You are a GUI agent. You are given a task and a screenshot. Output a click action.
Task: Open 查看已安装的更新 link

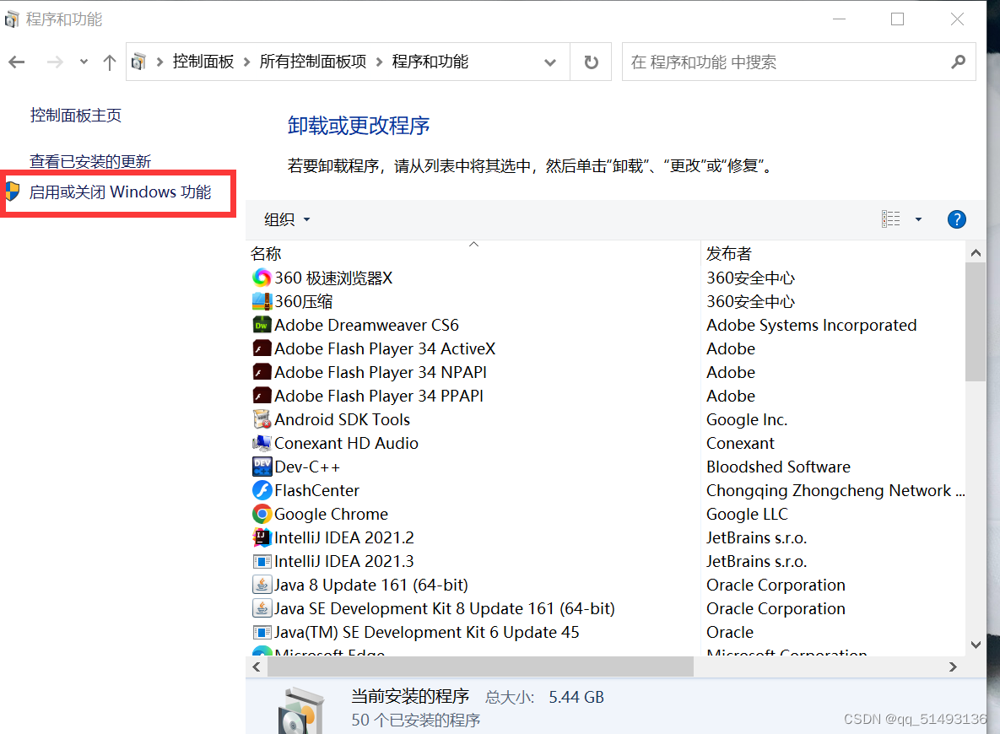(90, 161)
